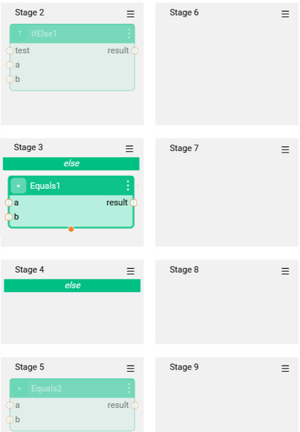Select the else banner in Stage 3
This screenshot has height=432, width=300.
[x=71, y=164]
